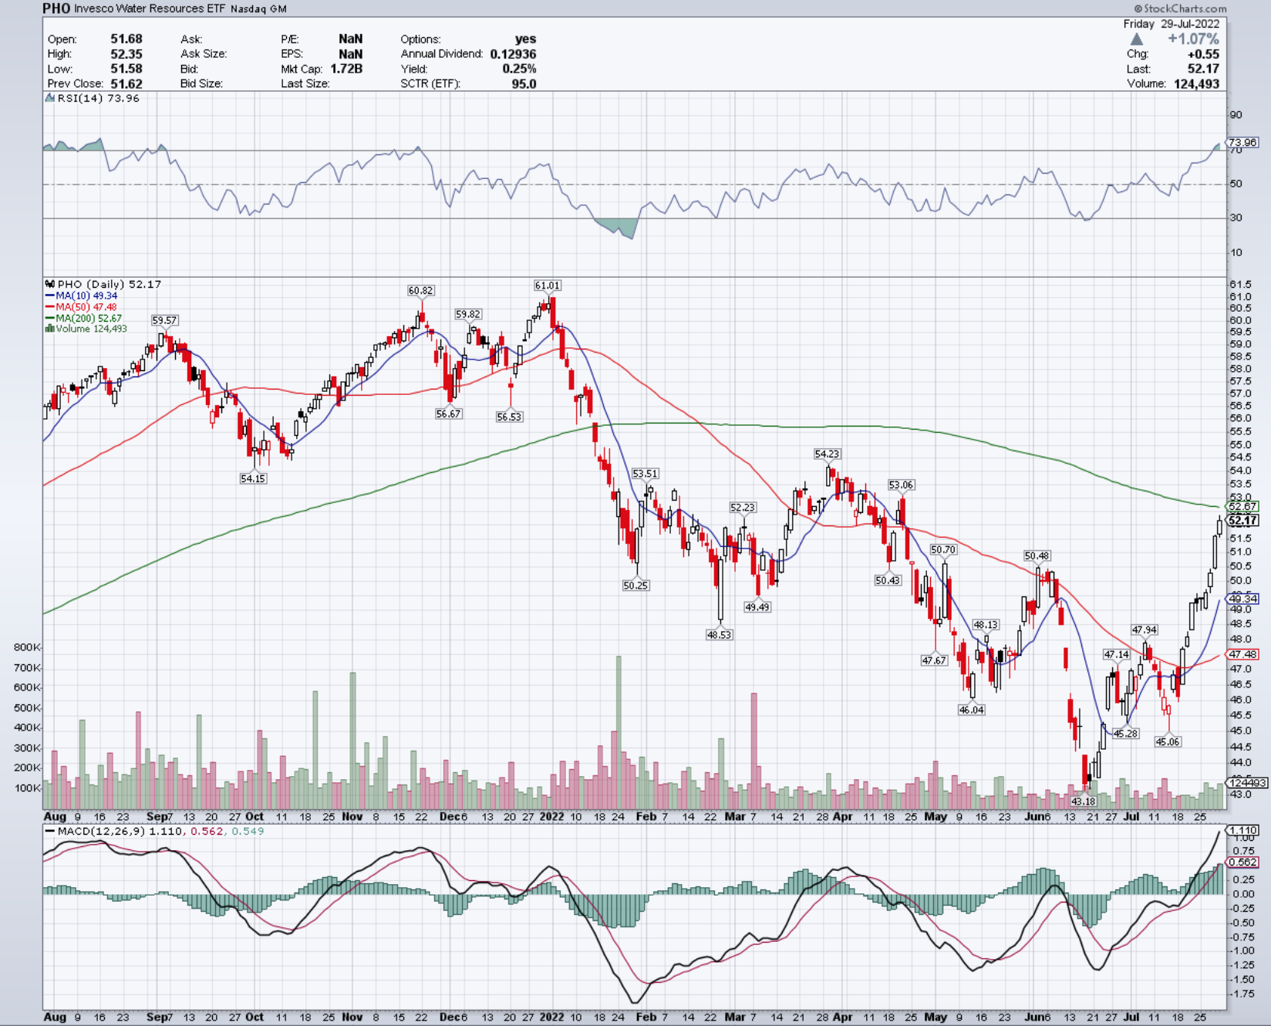Viewport: 1271px width, 1026px height.
Task: Click the 50.70 May high label
Action: coord(943,550)
